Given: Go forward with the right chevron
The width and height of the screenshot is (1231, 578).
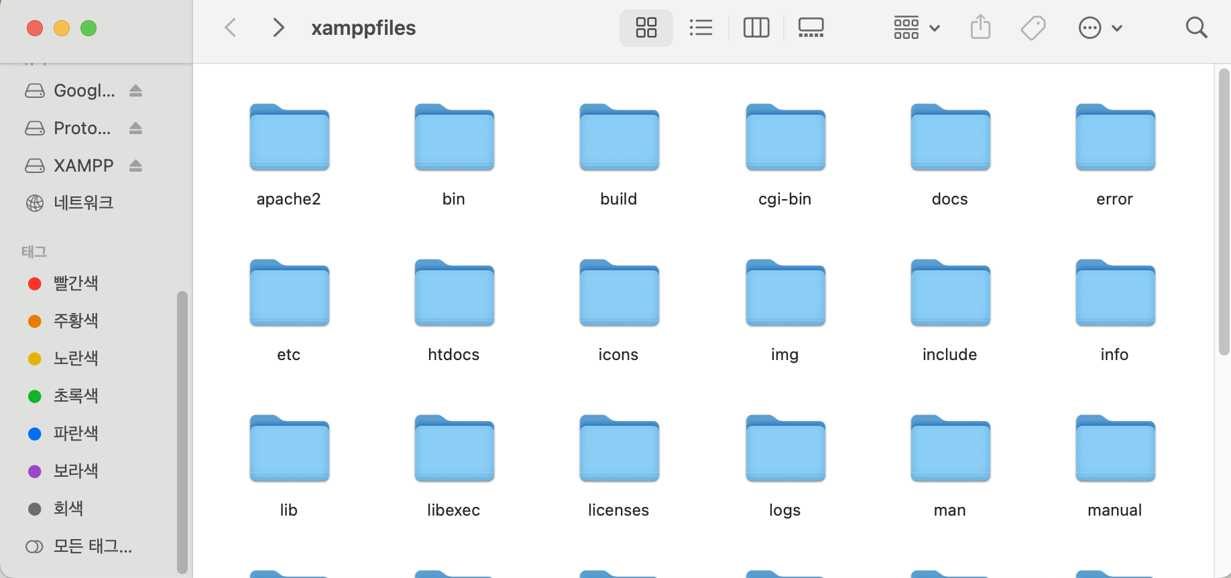Looking at the screenshot, I should 279,28.
